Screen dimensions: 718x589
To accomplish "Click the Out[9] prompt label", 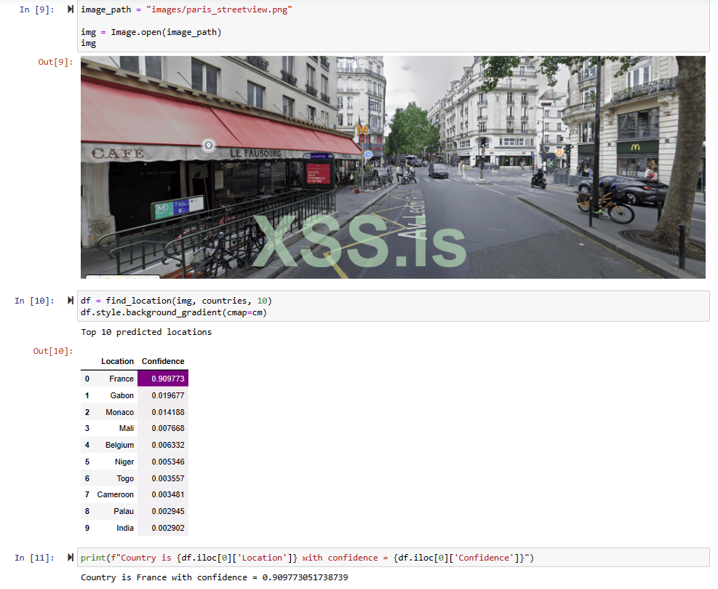I will [x=55, y=62].
